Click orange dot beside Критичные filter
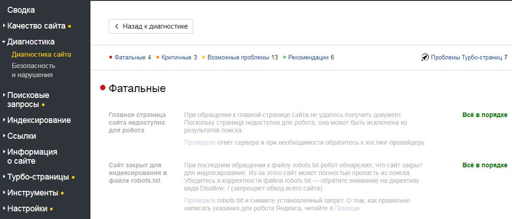512x219 pixels. (x=158, y=58)
